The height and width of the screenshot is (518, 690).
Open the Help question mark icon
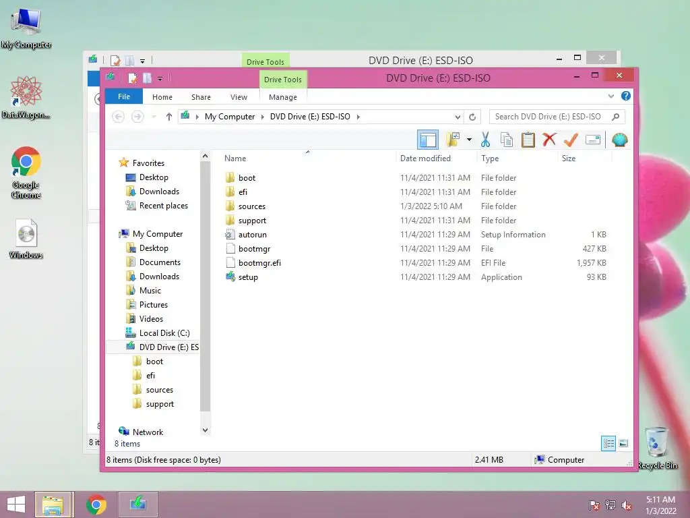626,96
